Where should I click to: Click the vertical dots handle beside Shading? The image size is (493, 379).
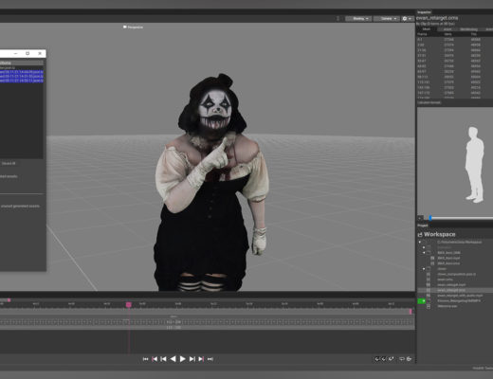[338, 19]
